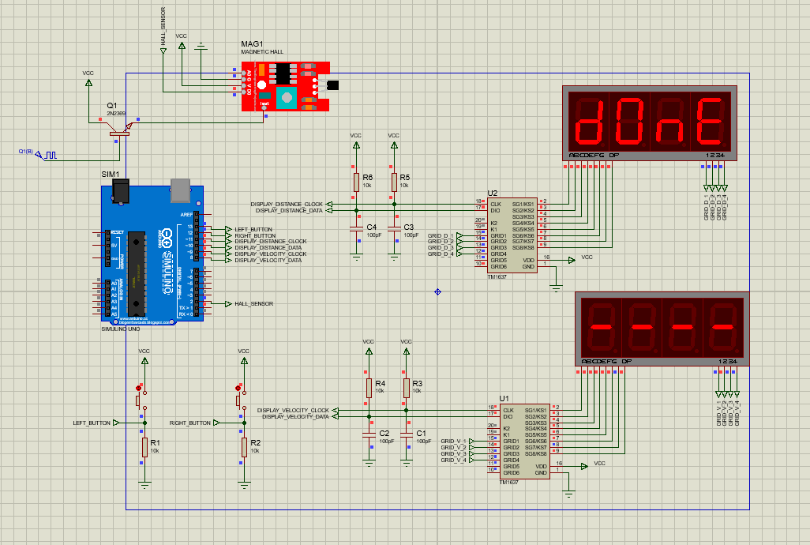Select capacitor C3
Screen dimensions: 810x545
(x=394, y=227)
